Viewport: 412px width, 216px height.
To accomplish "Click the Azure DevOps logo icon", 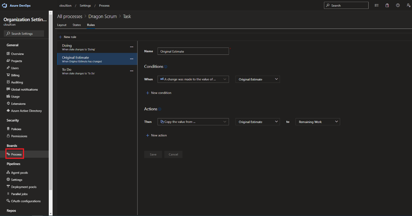I will (4, 5).
